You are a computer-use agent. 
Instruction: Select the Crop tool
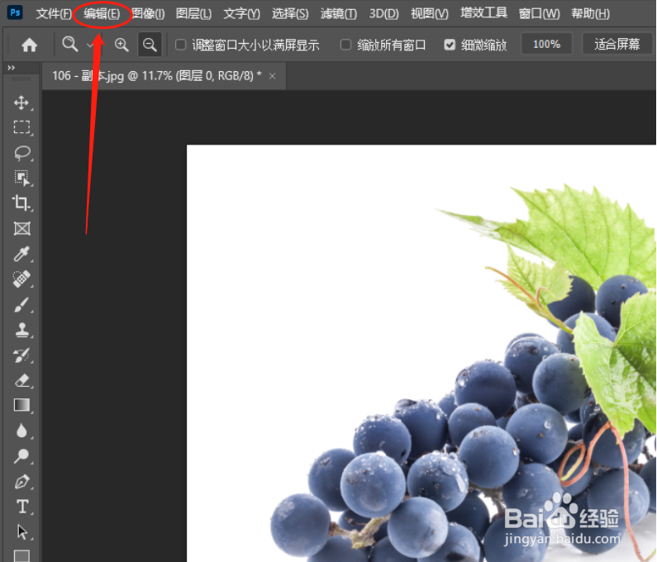point(21,202)
